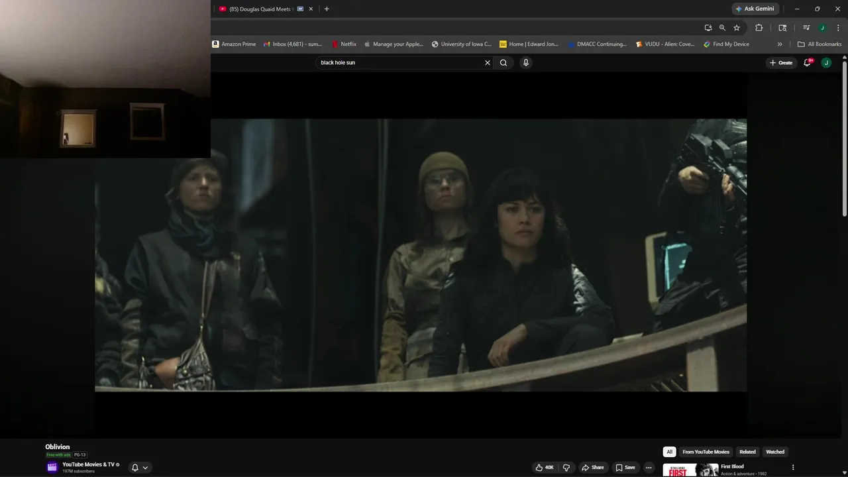Screen dimensions: 848x477
Task: Open a new browser tab
Action: coord(327,9)
